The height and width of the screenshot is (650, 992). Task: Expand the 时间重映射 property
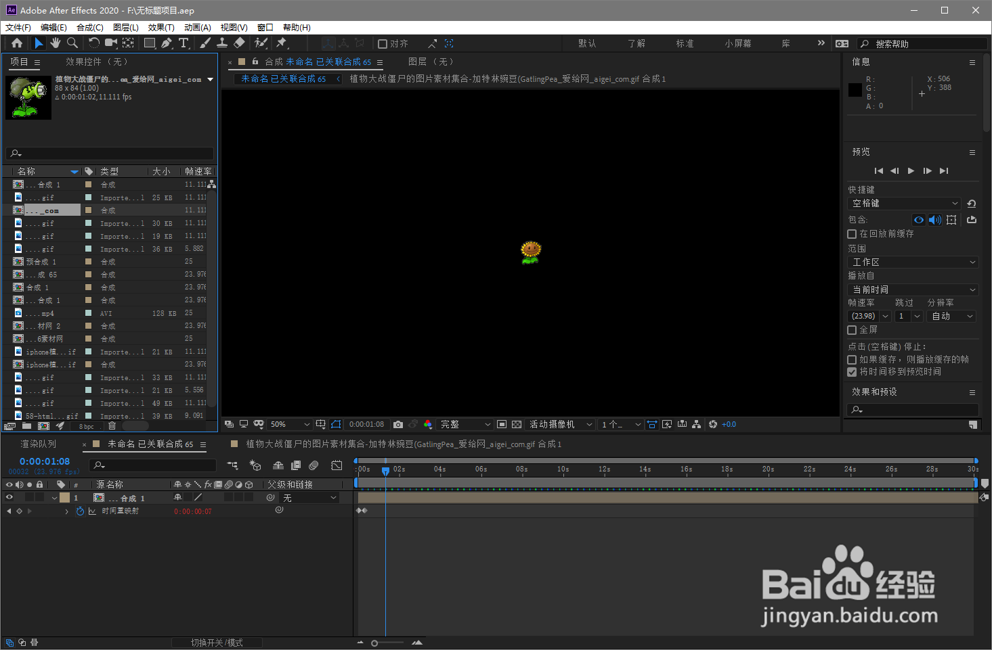coord(66,511)
